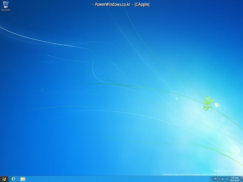The width and height of the screenshot is (243, 182).
Task: Click the Show Desktop strip beside the clock
Action: [242, 179]
